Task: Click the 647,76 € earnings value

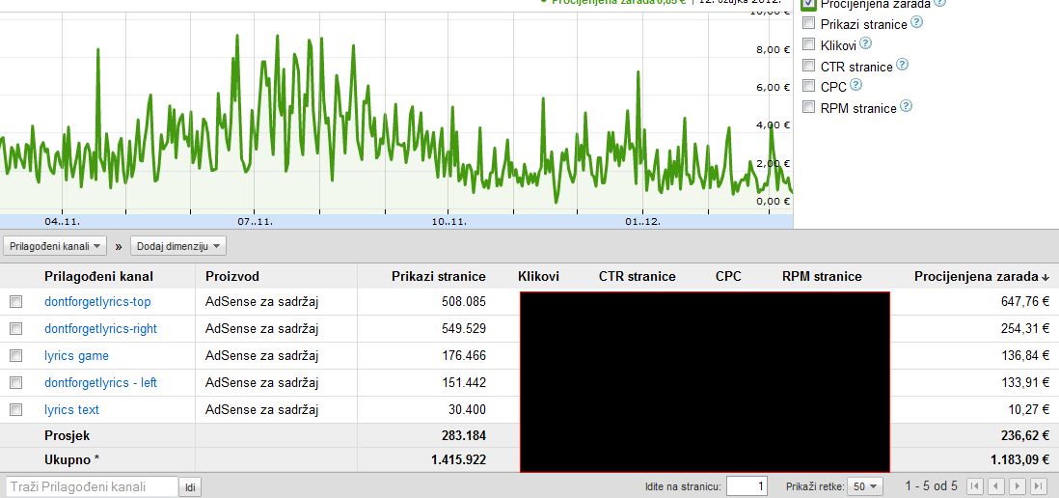Action: coord(1025,301)
